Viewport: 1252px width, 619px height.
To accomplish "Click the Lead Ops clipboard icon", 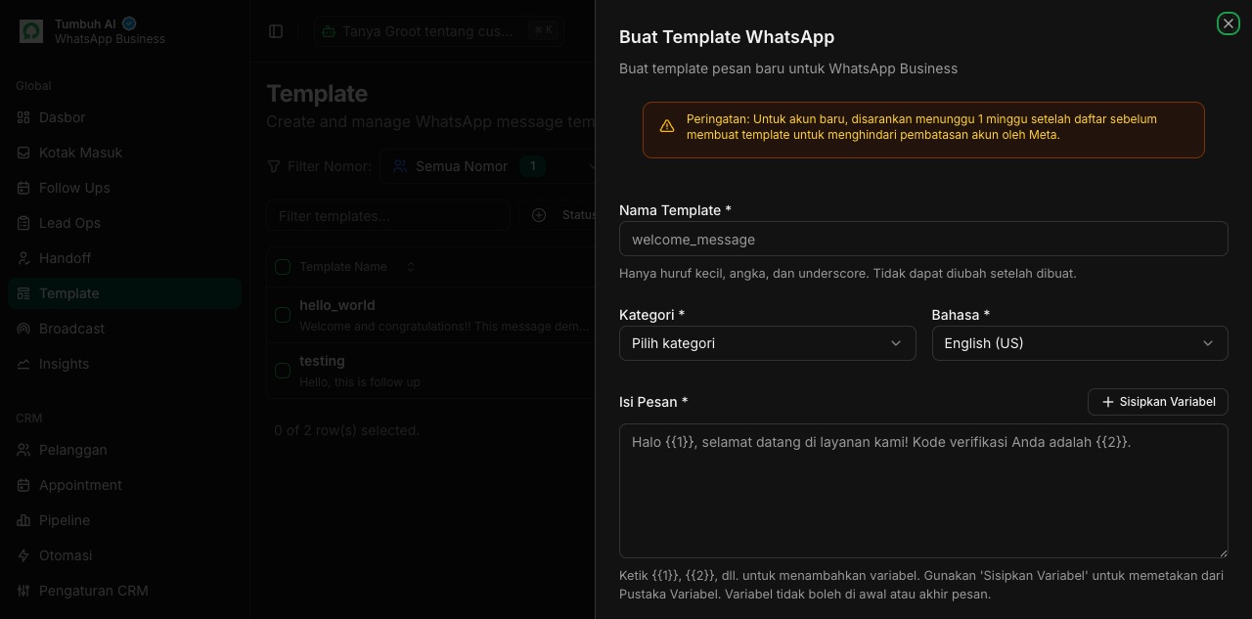I will click(x=23, y=223).
